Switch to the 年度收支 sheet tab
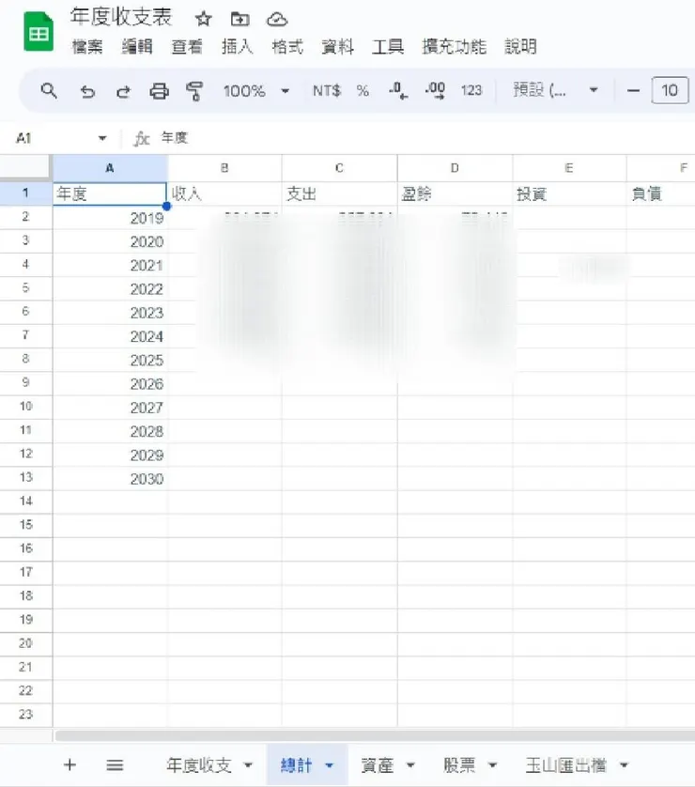The width and height of the screenshot is (695, 787). tap(199, 765)
